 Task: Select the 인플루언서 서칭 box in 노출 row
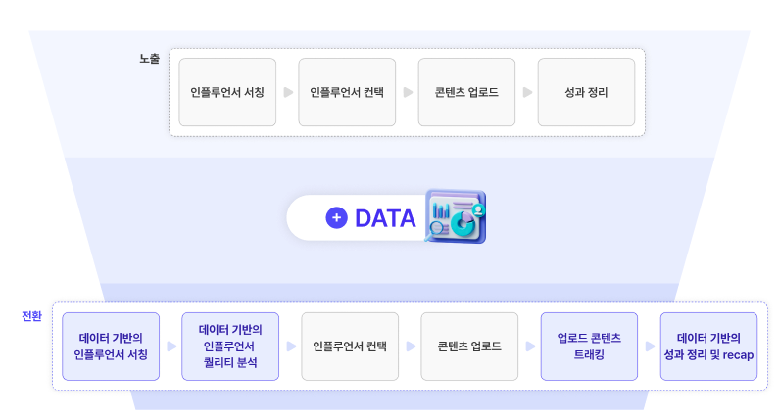[x=227, y=92]
